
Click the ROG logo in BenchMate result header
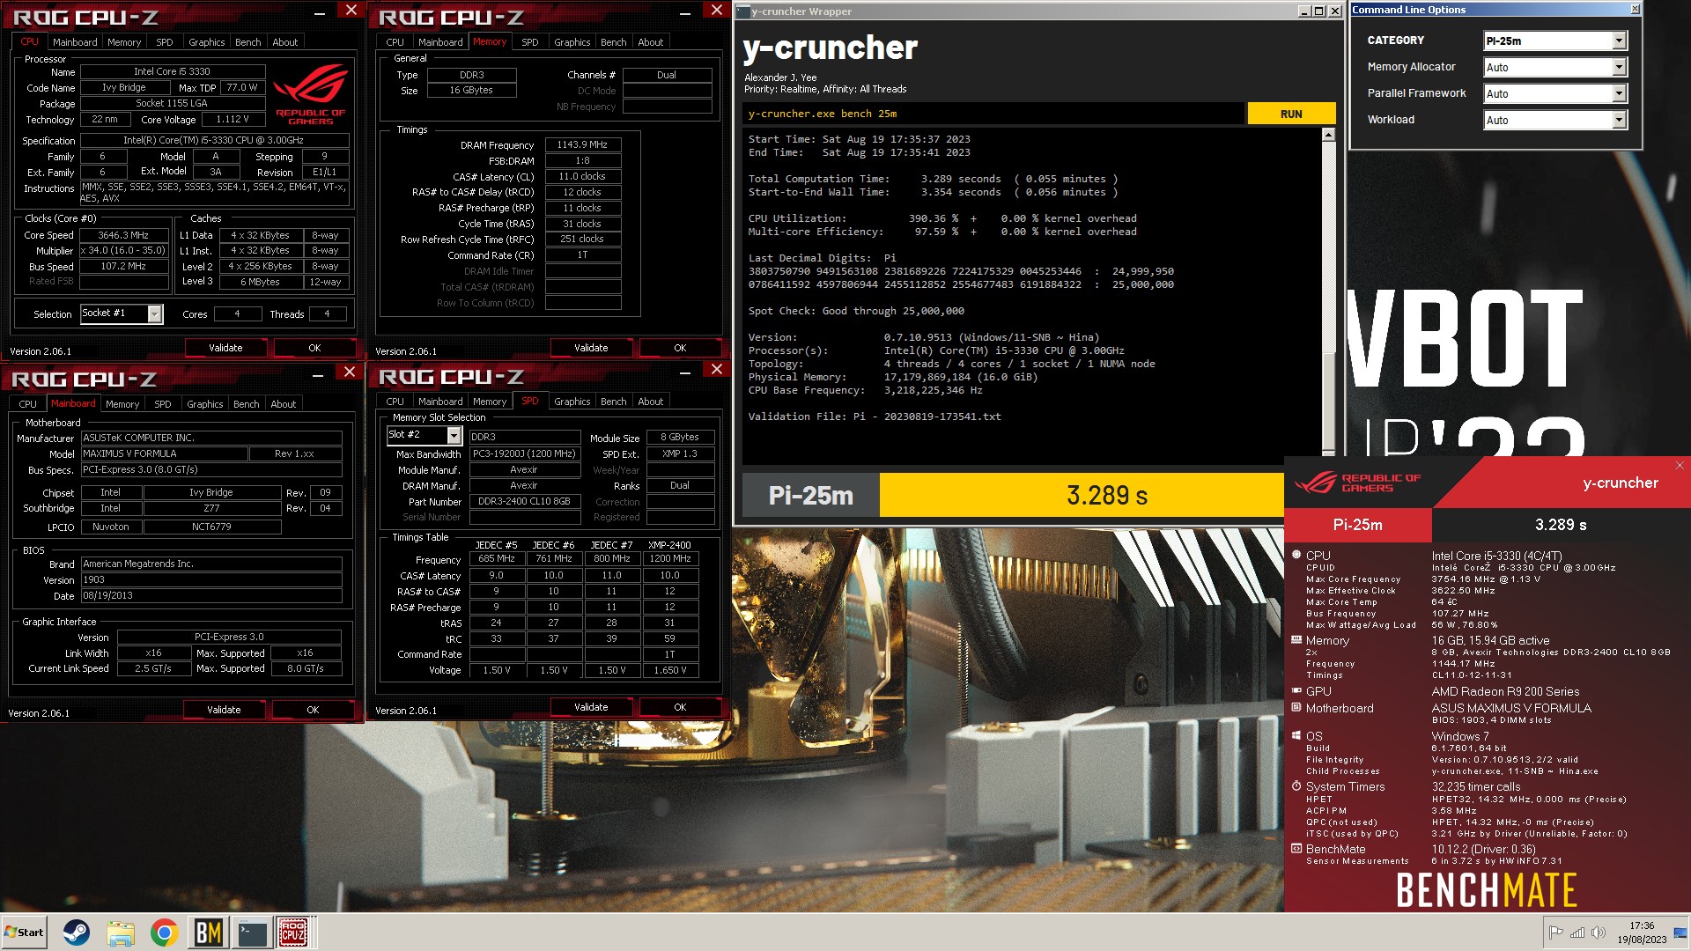[x=1357, y=483]
